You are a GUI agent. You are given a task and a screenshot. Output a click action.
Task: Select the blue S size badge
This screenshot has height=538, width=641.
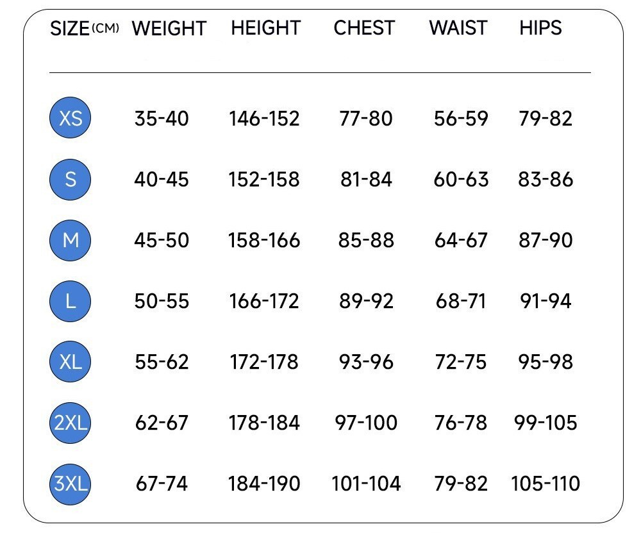pos(71,179)
